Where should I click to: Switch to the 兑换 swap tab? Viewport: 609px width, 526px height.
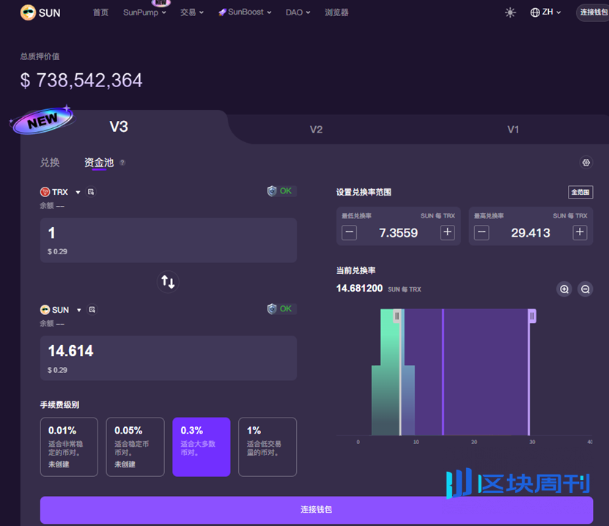50,163
